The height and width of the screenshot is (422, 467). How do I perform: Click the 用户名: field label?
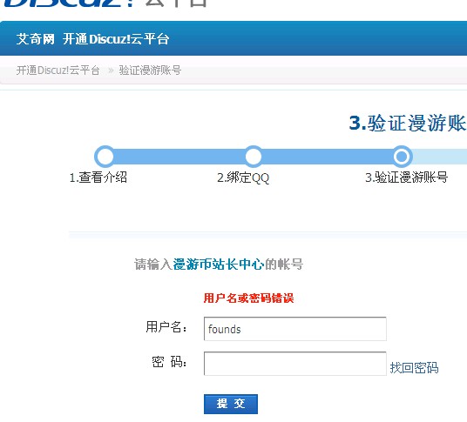coord(166,326)
